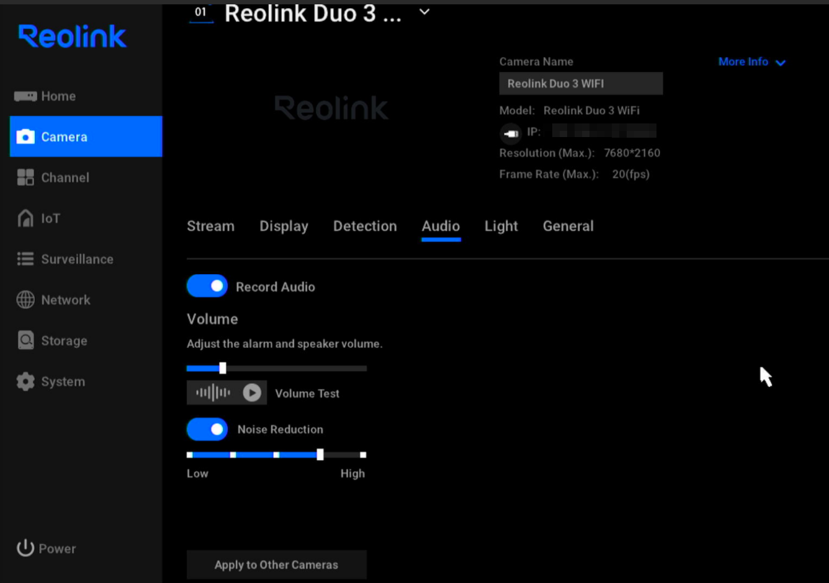
Task: Disable the Noise Reduction switch
Action: point(207,429)
